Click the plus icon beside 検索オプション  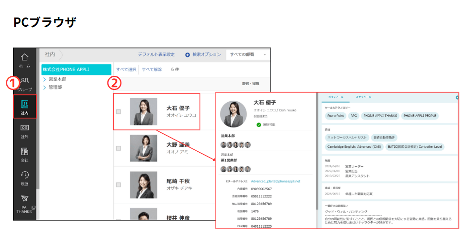pyautogui.click(x=188, y=55)
